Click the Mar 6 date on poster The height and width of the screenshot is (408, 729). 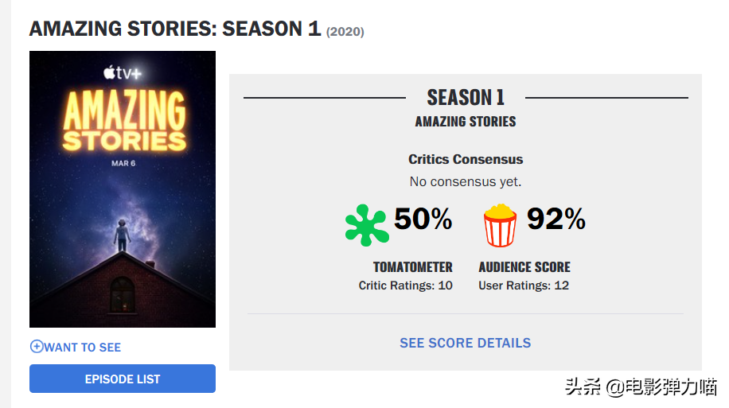[x=123, y=163]
